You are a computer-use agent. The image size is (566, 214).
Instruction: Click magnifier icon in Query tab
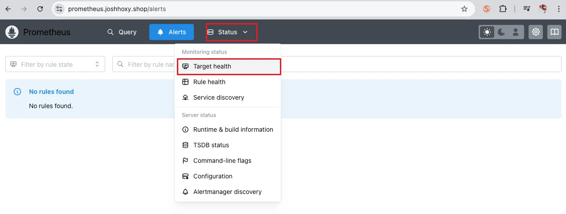click(x=111, y=32)
